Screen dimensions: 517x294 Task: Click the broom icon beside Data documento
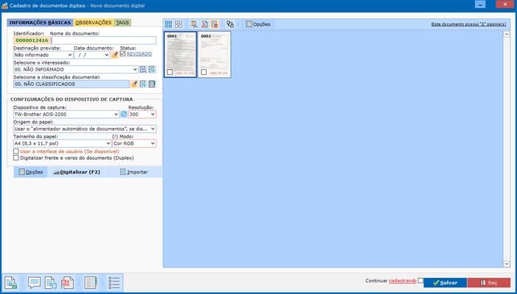(x=115, y=55)
